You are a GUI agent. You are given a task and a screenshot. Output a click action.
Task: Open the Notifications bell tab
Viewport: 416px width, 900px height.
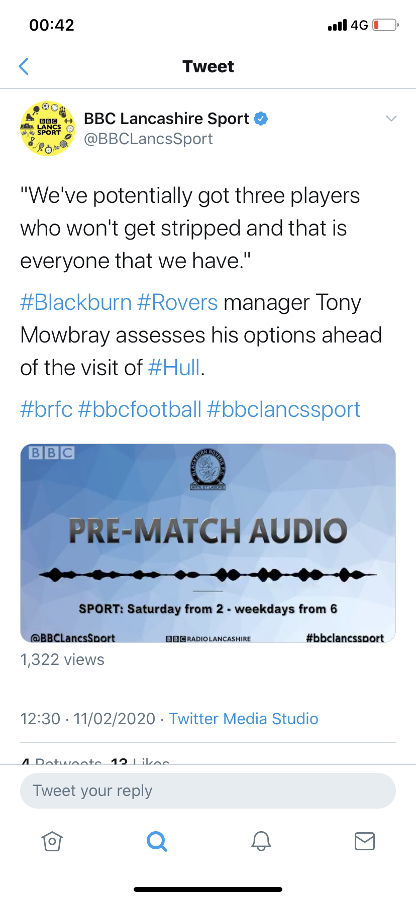tap(261, 841)
